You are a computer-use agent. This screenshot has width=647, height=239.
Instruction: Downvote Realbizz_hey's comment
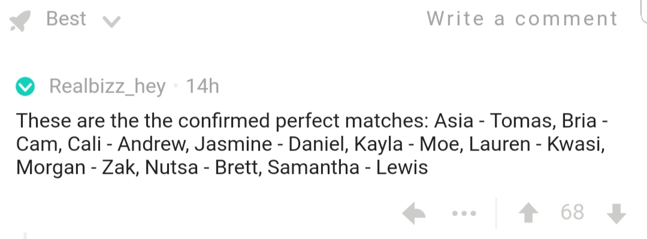(x=617, y=213)
